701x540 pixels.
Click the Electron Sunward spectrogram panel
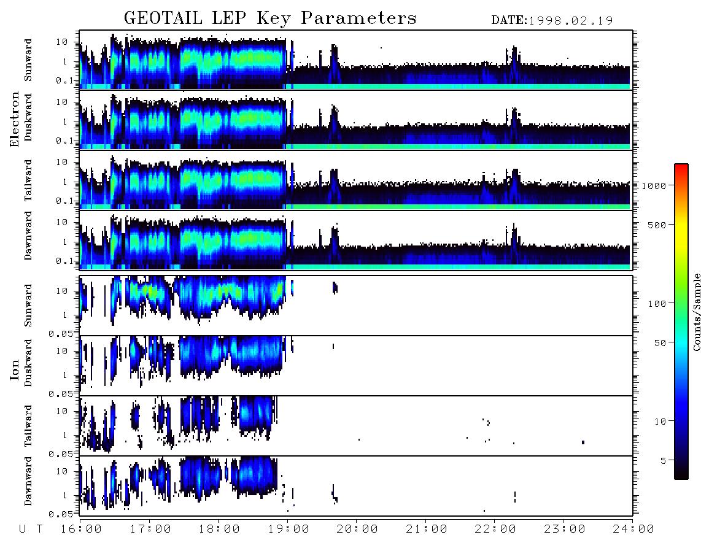coord(356,60)
